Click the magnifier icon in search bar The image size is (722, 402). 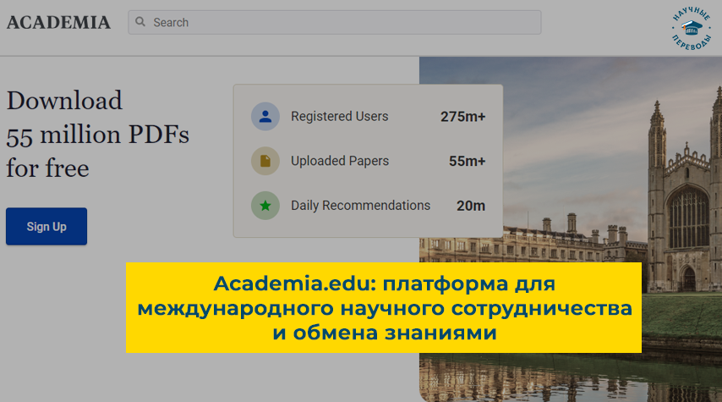point(140,22)
